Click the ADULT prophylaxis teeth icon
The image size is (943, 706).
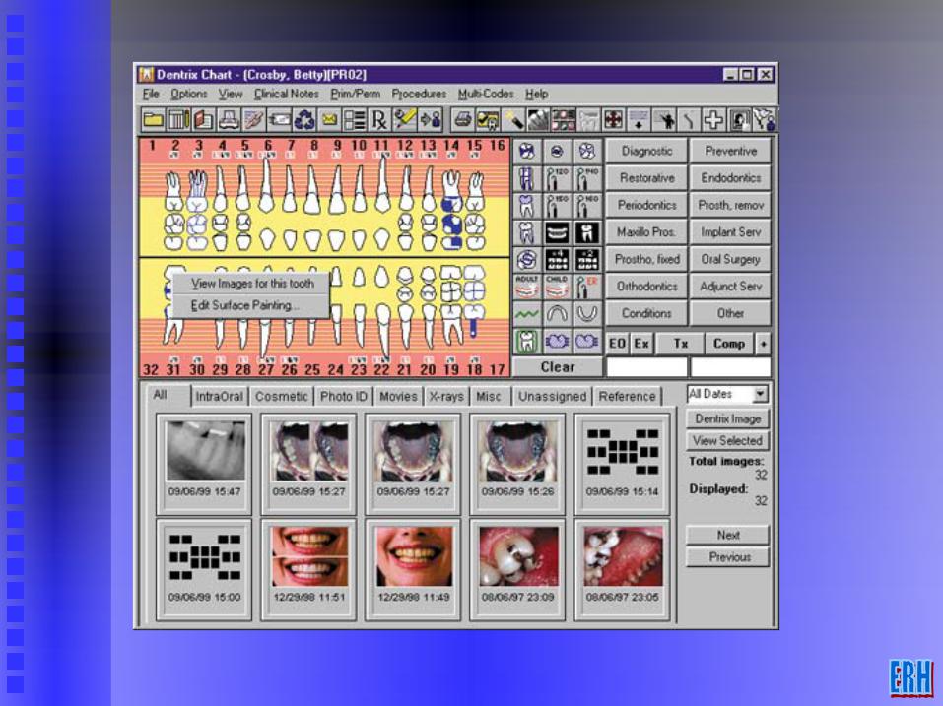[527, 287]
